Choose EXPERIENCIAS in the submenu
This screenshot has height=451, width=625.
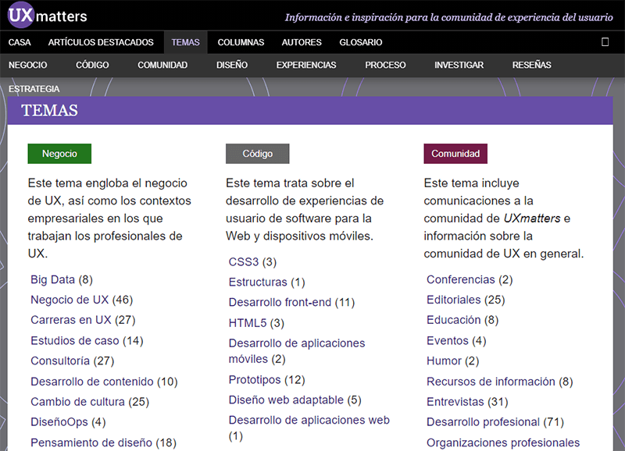click(x=306, y=66)
